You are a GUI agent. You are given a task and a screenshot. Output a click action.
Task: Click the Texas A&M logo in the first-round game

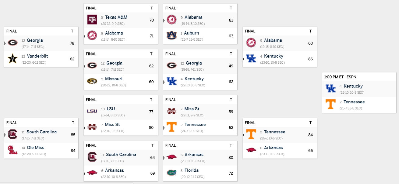[x=92, y=20]
